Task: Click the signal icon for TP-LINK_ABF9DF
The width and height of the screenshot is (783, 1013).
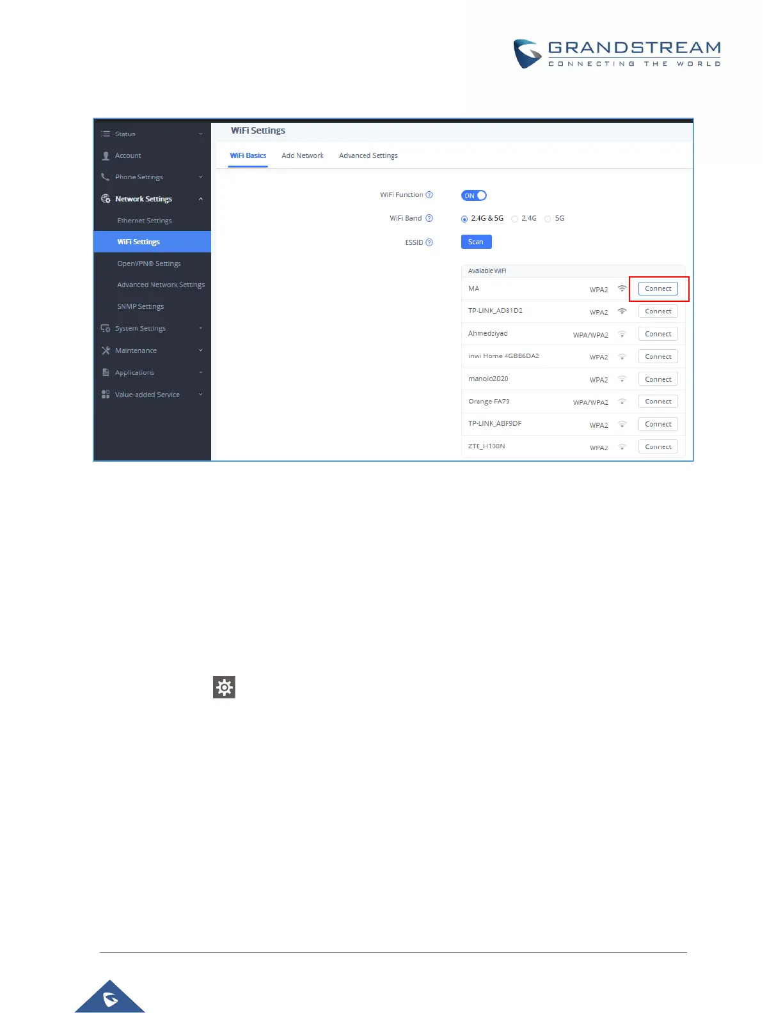Action: click(622, 425)
